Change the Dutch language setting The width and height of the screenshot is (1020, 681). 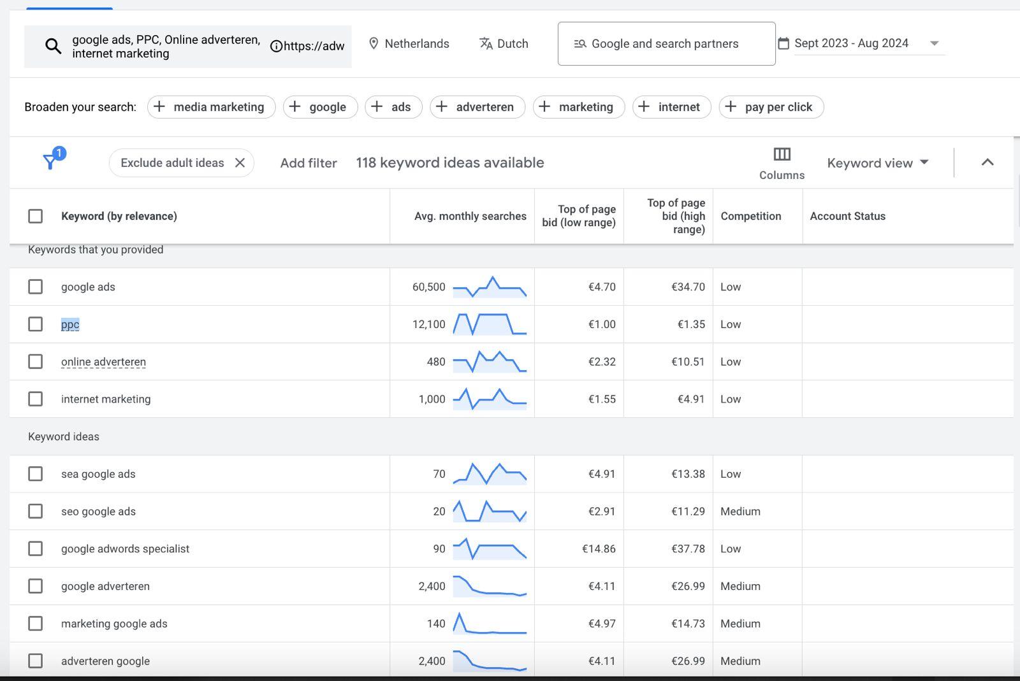504,43
